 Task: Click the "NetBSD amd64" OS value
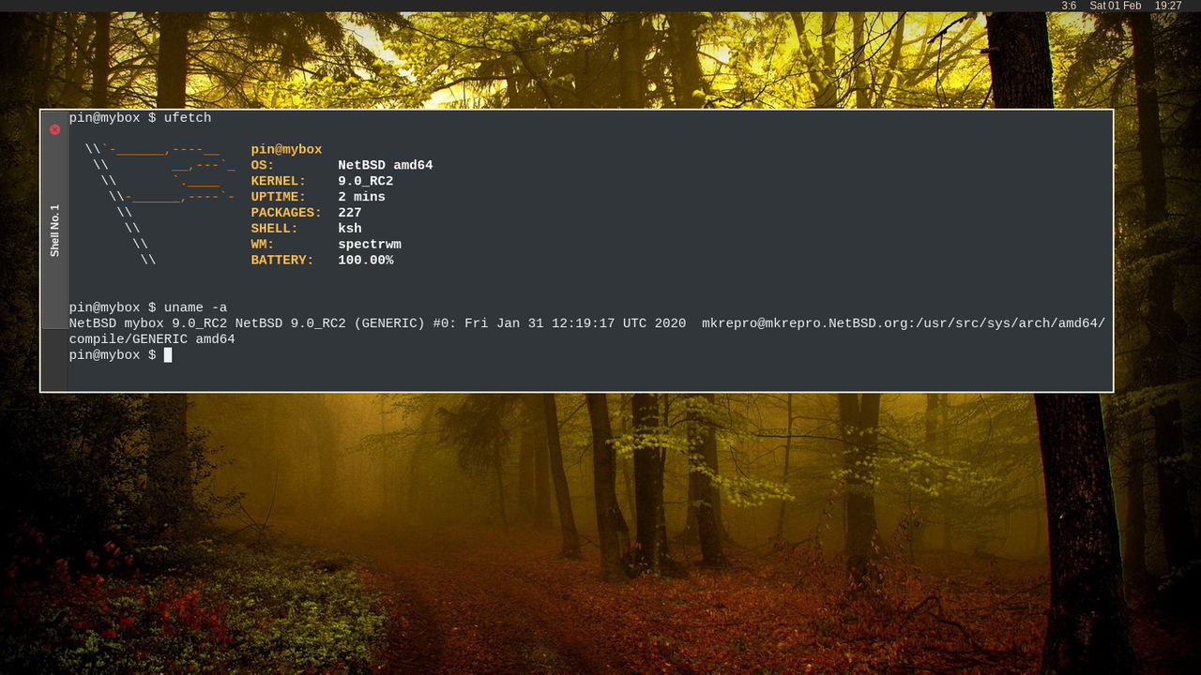[386, 166]
